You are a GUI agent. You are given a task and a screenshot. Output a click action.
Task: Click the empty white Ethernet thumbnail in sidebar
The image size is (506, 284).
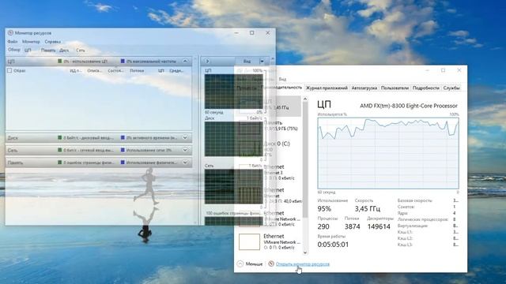point(249,242)
